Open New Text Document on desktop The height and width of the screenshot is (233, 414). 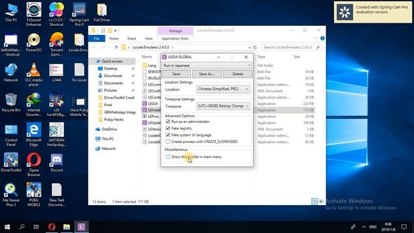tap(56, 195)
